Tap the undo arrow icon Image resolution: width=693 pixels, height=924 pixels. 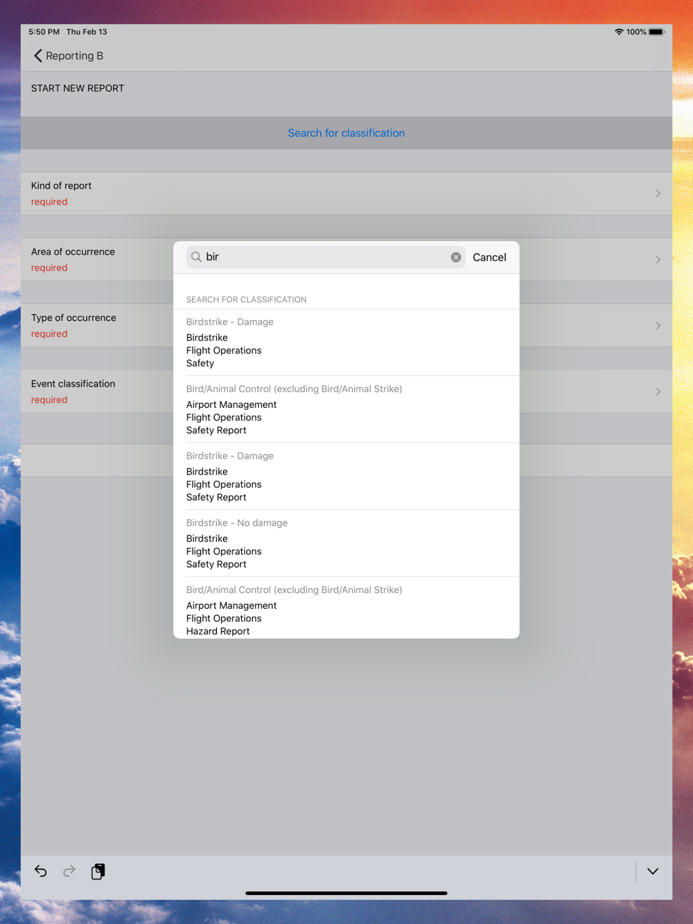click(x=41, y=871)
